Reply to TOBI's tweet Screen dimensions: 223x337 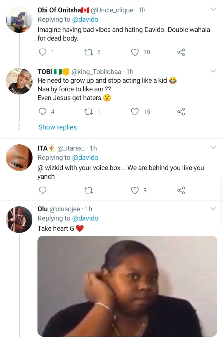(42, 112)
